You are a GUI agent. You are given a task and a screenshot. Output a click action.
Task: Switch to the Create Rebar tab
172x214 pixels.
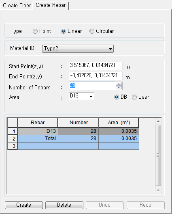(x=51, y=5)
